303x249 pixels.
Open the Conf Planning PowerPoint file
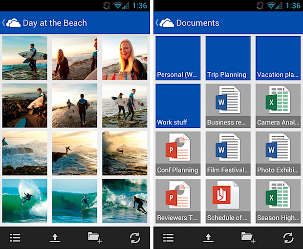coord(178,153)
